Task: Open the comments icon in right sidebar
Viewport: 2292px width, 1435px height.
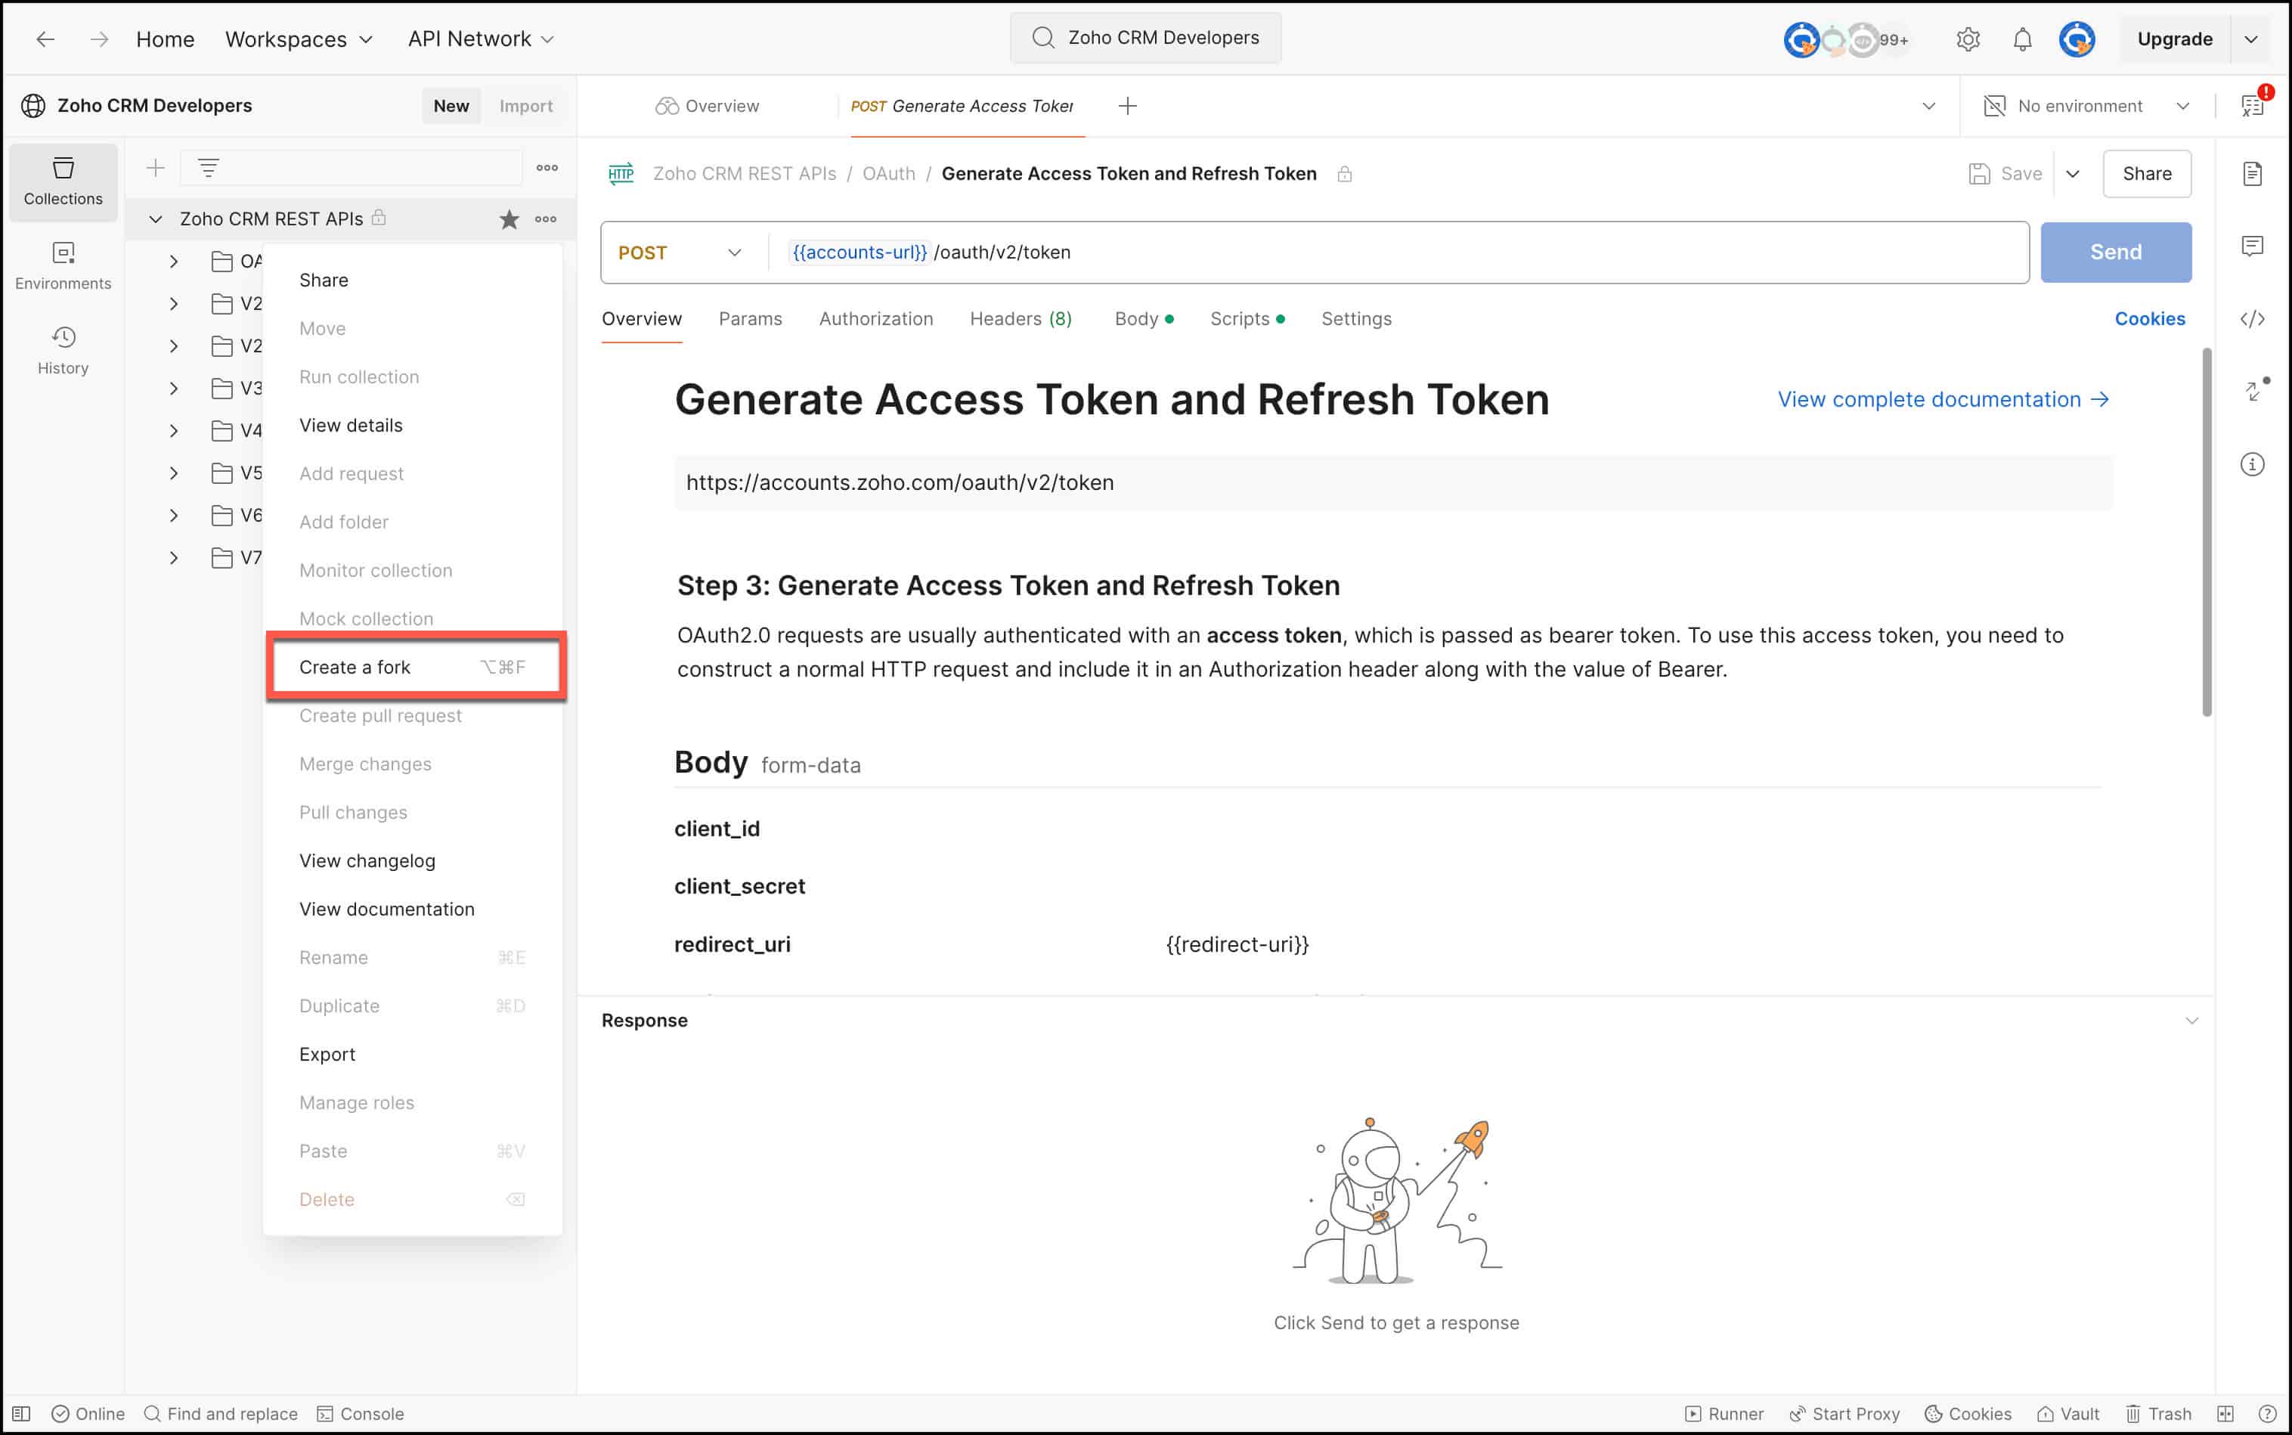Action: [2252, 246]
